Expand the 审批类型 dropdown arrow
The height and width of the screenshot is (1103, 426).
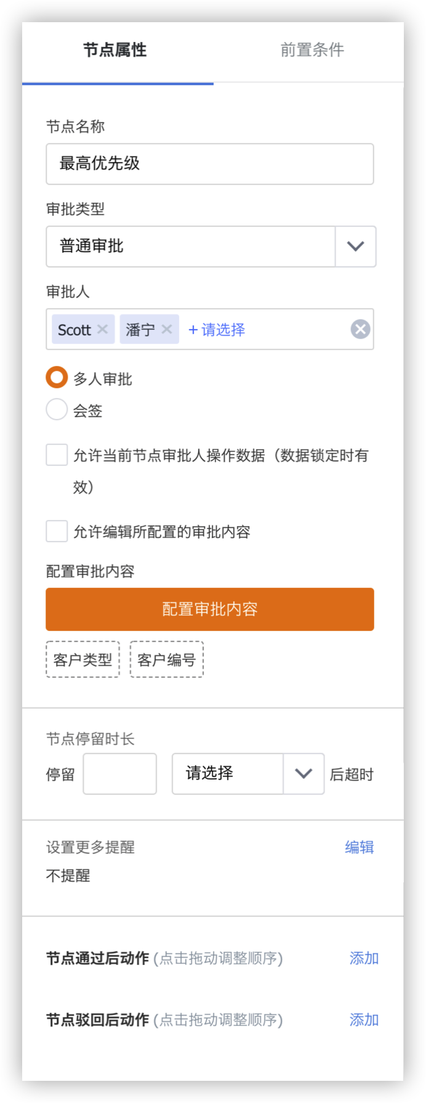point(355,246)
